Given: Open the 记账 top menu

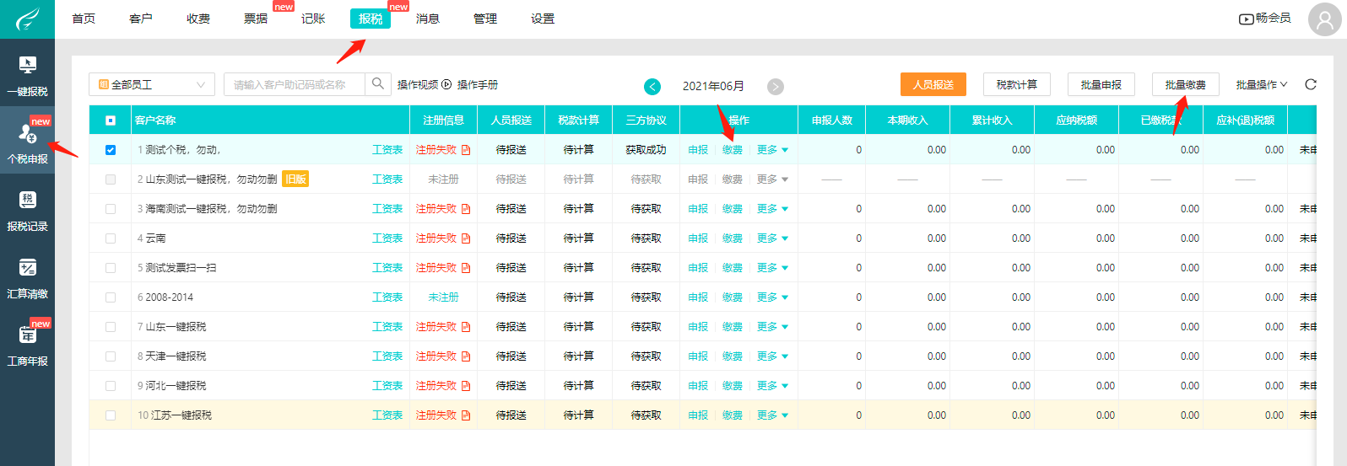Looking at the screenshot, I should coord(313,19).
